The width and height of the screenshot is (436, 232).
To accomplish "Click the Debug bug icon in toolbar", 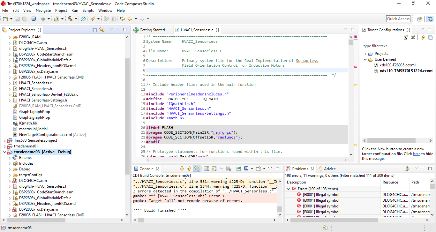I will click(x=43, y=19).
